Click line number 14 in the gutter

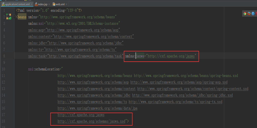coord(3,95)
